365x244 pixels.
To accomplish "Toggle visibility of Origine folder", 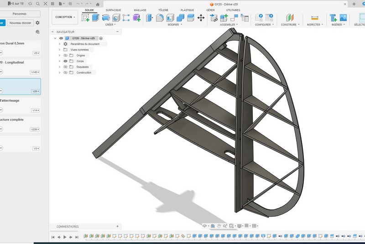I will 65,55.
